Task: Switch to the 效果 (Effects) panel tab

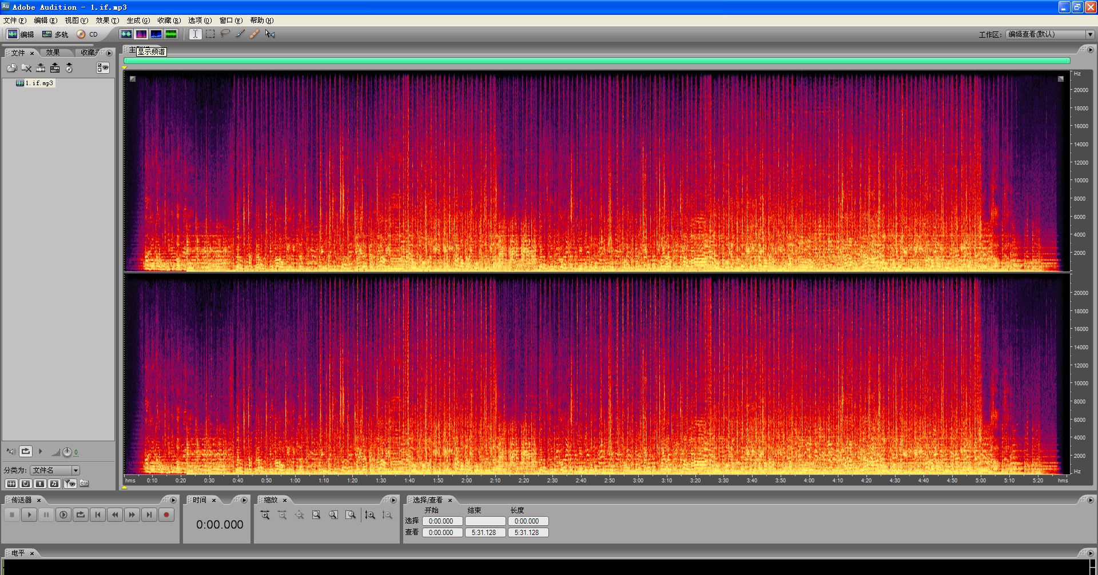Action: point(53,53)
